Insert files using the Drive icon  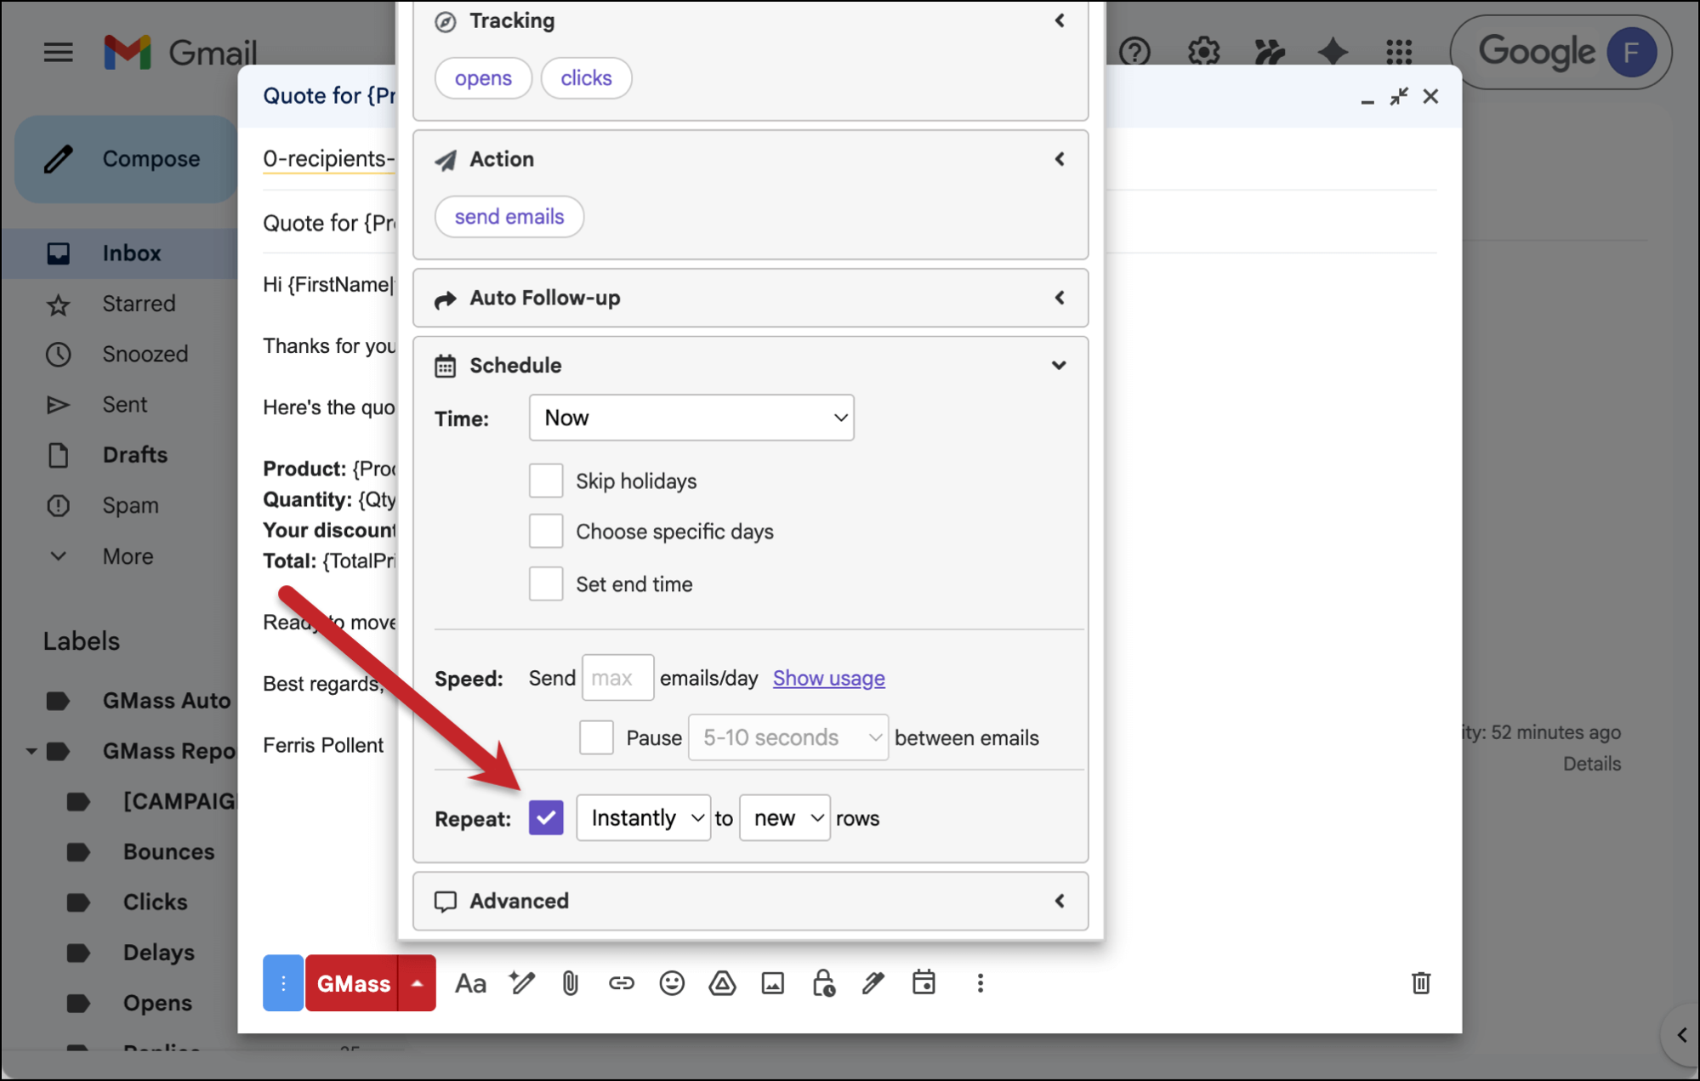[x=722, y=984]
